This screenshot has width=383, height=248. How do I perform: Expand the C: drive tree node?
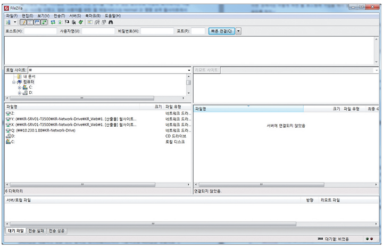[x=19, y=87]
